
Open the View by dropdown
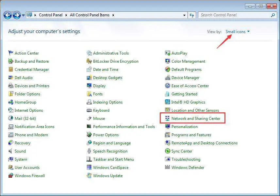238,31
